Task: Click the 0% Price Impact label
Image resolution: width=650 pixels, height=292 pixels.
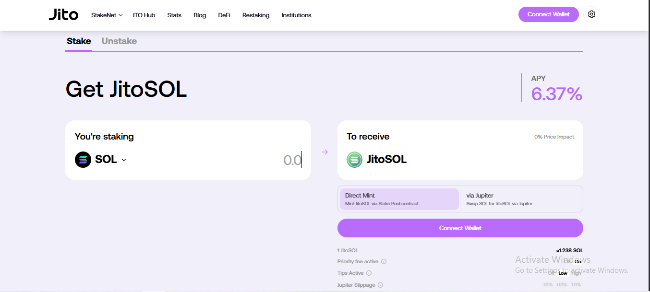Action: click(554, 137)
